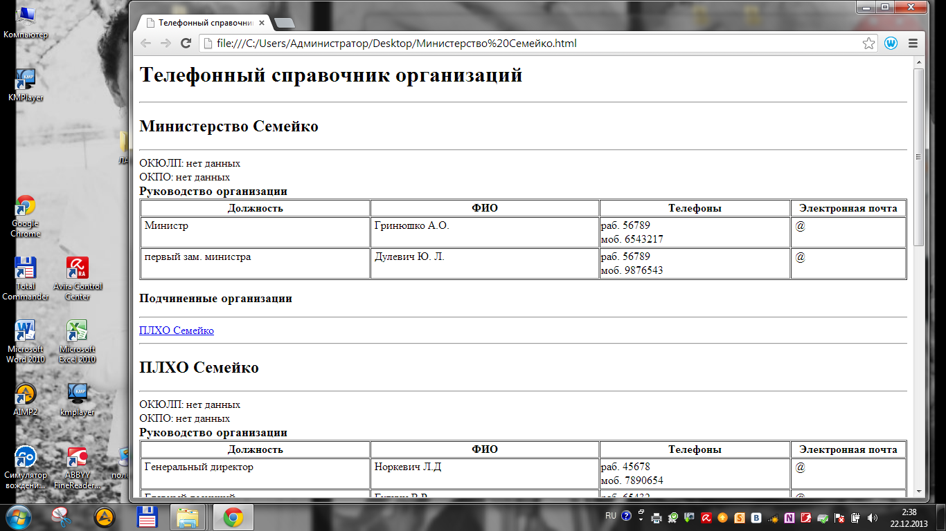946x531 pixels.
Task: Click RU language indicator in tray
Action: coord(611,516)
